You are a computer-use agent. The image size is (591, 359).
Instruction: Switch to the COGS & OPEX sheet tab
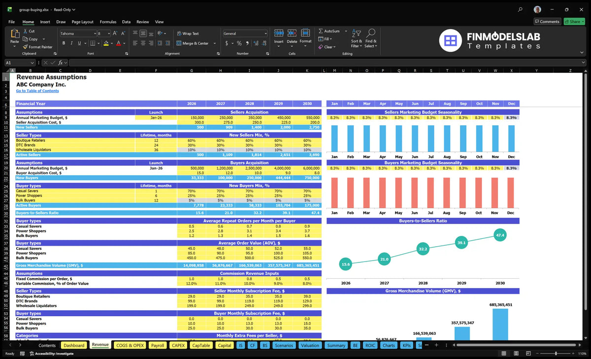(x=130, y=345)
